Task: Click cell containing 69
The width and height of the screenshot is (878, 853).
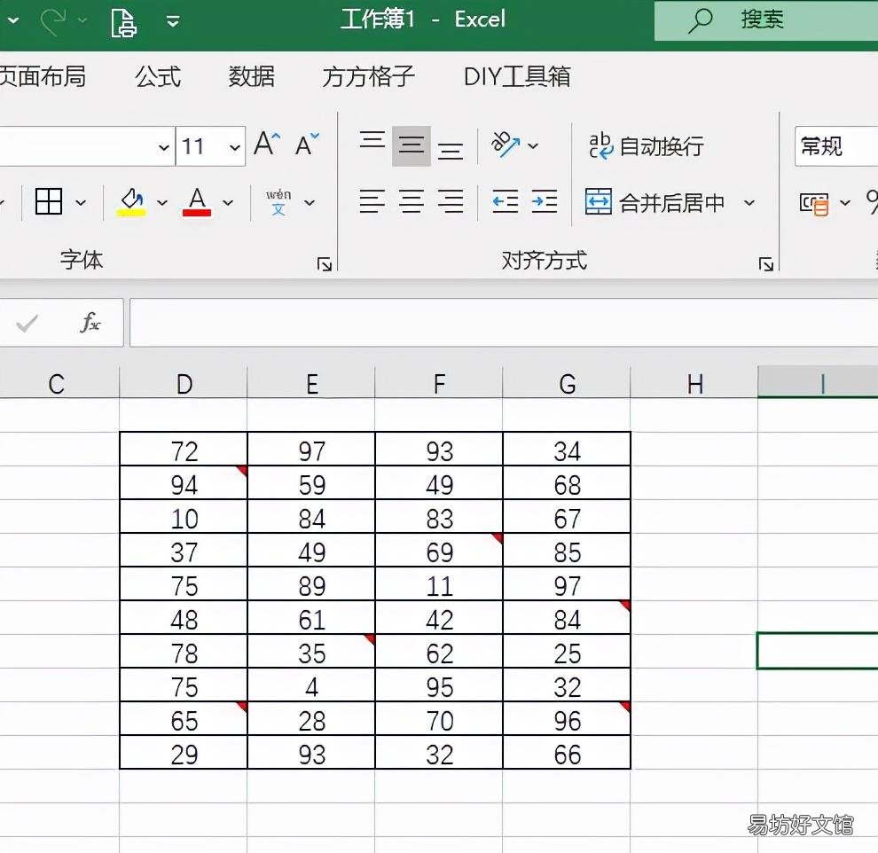Action: pyautogui.click(x=439, y=551)
